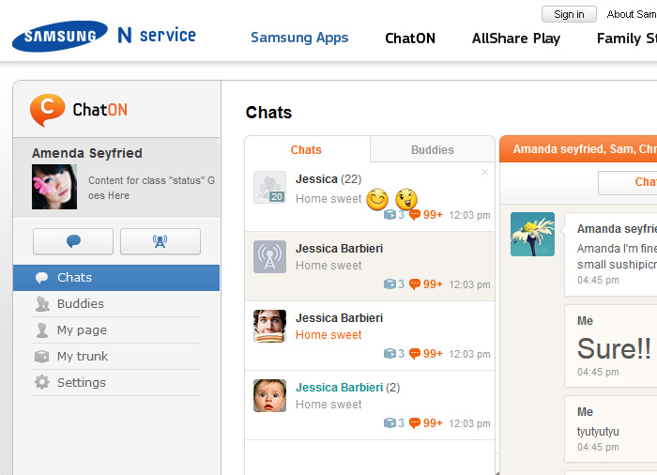The image size is (657, 475).
Task: Click trunk icon in the Jessica Barbieri (2) row
Action: pyautogui.click(x=390, y=423)
